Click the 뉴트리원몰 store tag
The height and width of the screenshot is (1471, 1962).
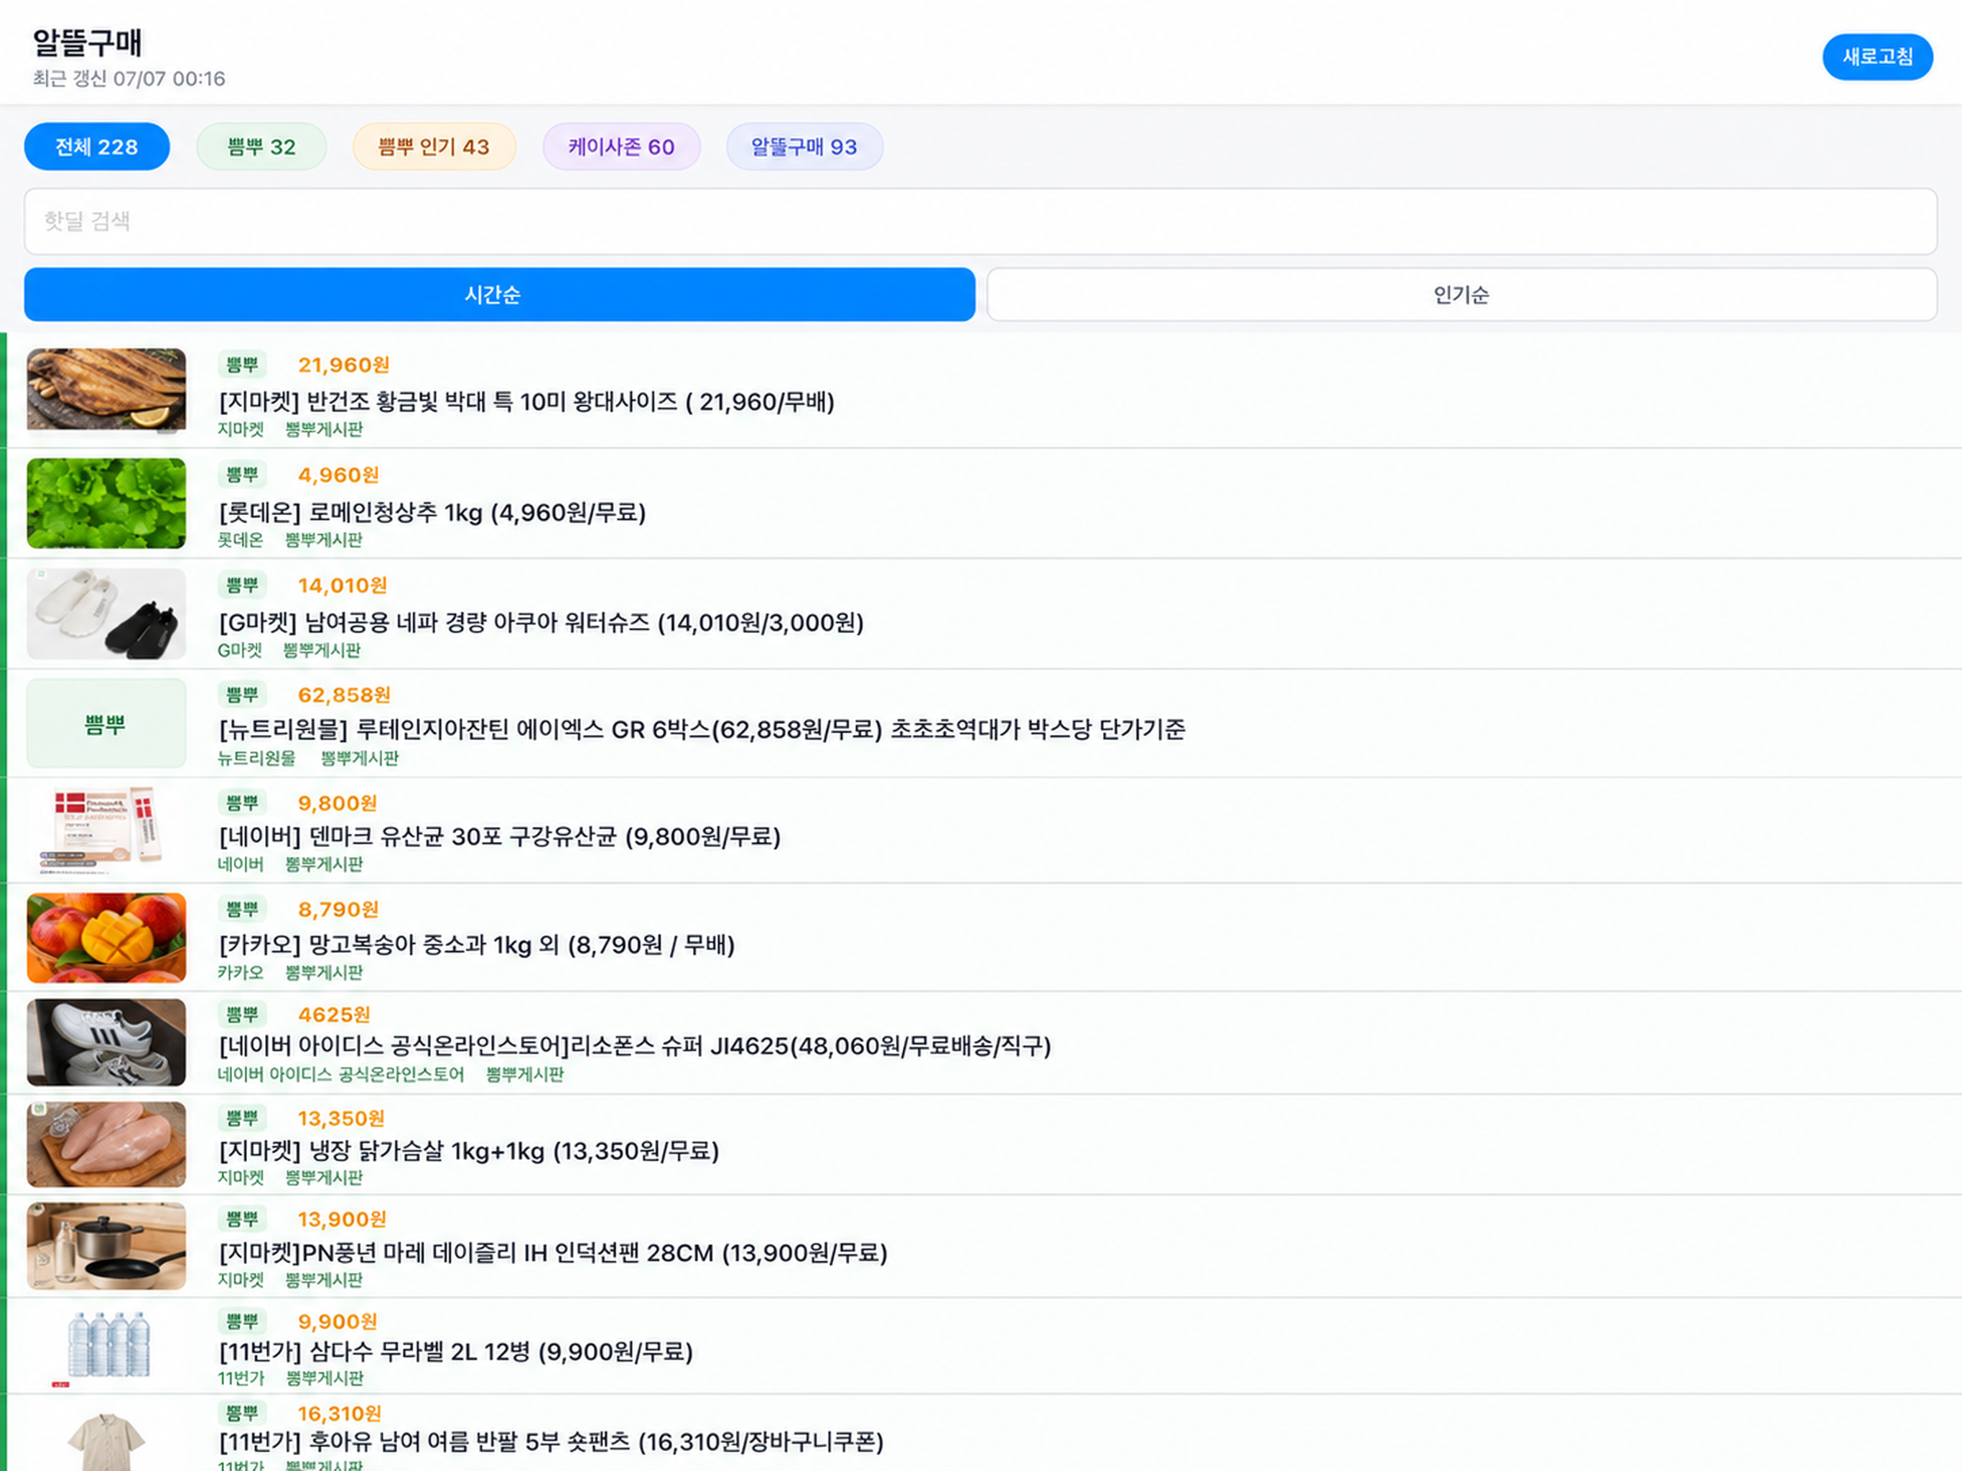tap(257, 758)
